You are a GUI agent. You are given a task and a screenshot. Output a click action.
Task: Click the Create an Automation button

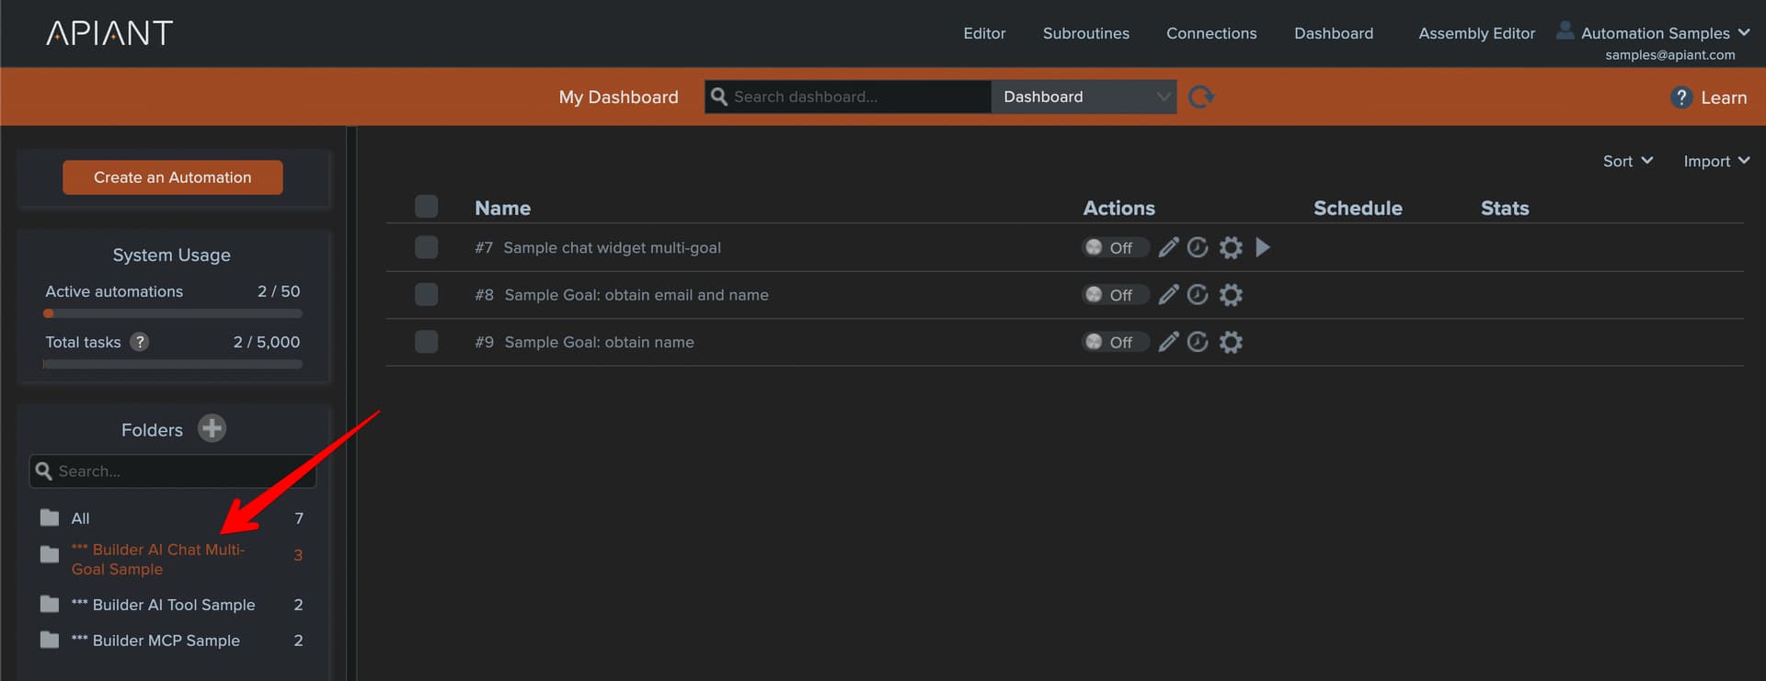(x=173, y=177)
